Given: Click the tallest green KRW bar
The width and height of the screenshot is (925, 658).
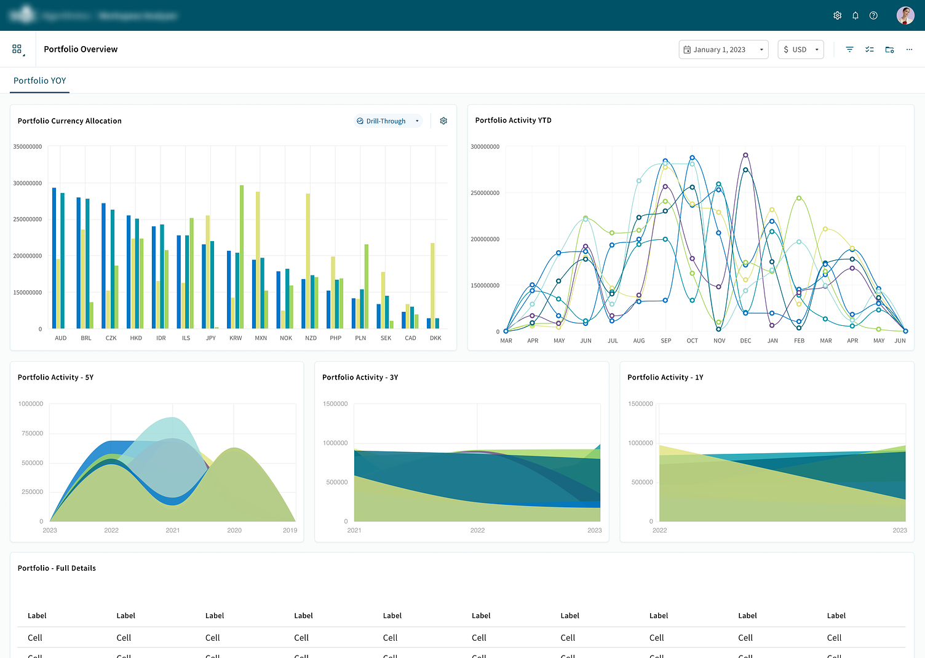Looking at the screenshot, I should point(242,256).
